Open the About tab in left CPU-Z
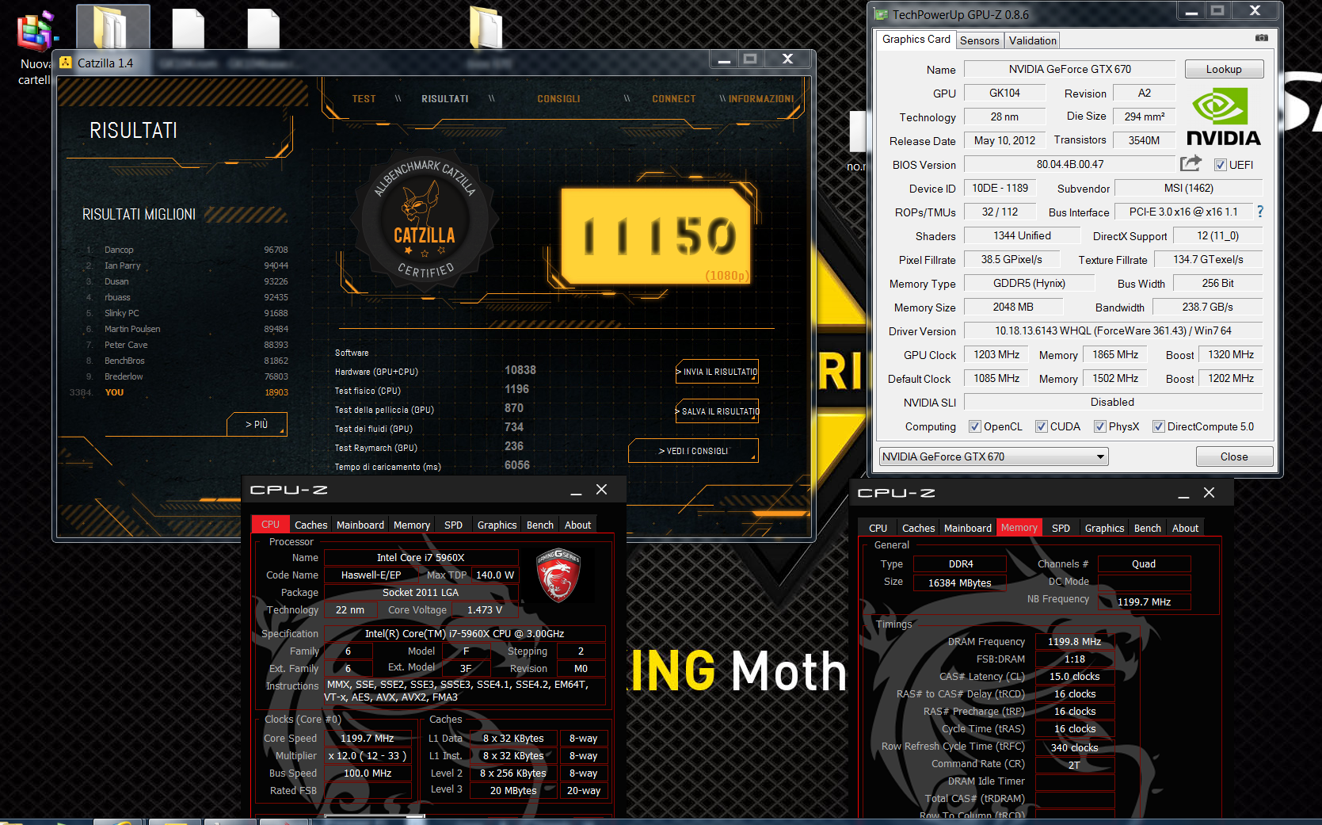1322x825 pixels. pyautogui.click(x=577, y=525)
